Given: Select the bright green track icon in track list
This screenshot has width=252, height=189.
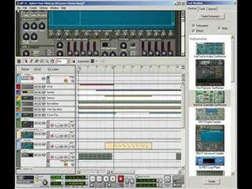Looking at the screenshot, I should (18, 103).
